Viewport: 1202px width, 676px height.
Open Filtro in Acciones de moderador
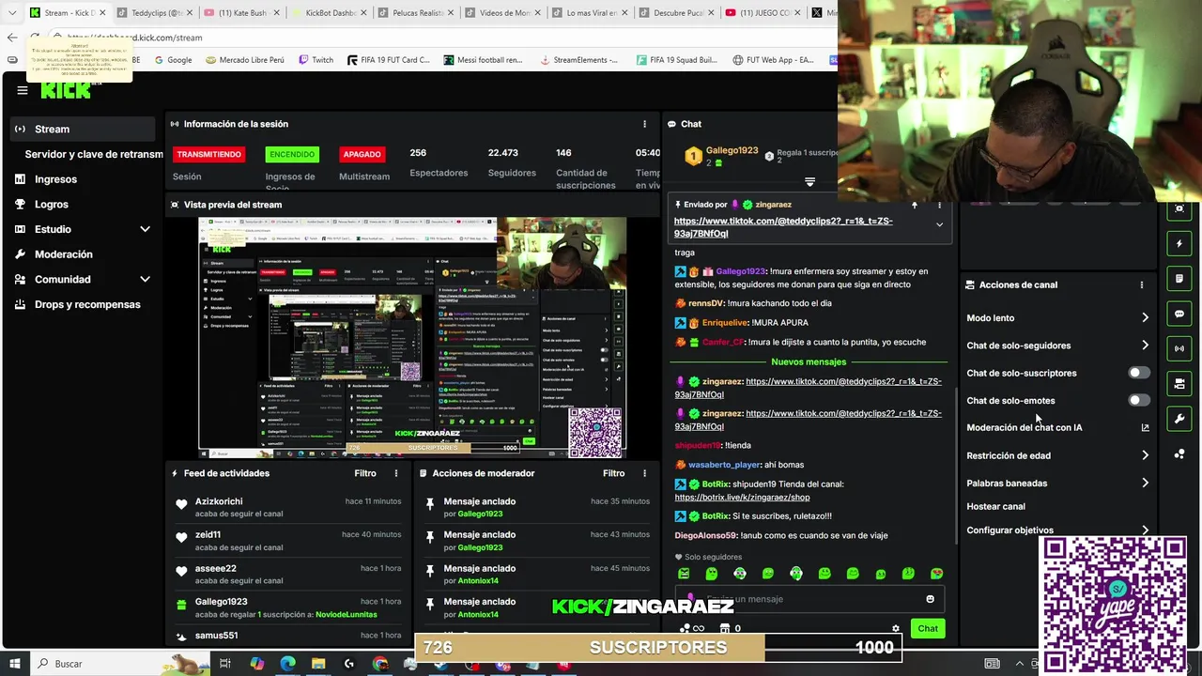coord(613,473)
